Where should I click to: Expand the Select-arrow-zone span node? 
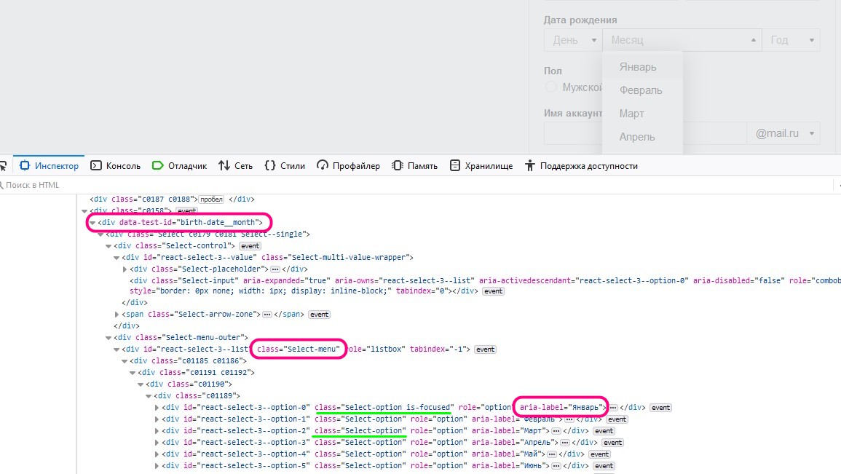coord(117,315)
